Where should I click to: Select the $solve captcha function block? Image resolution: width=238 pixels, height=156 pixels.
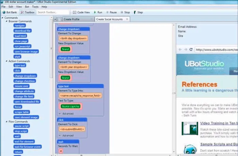click(71, 106)
